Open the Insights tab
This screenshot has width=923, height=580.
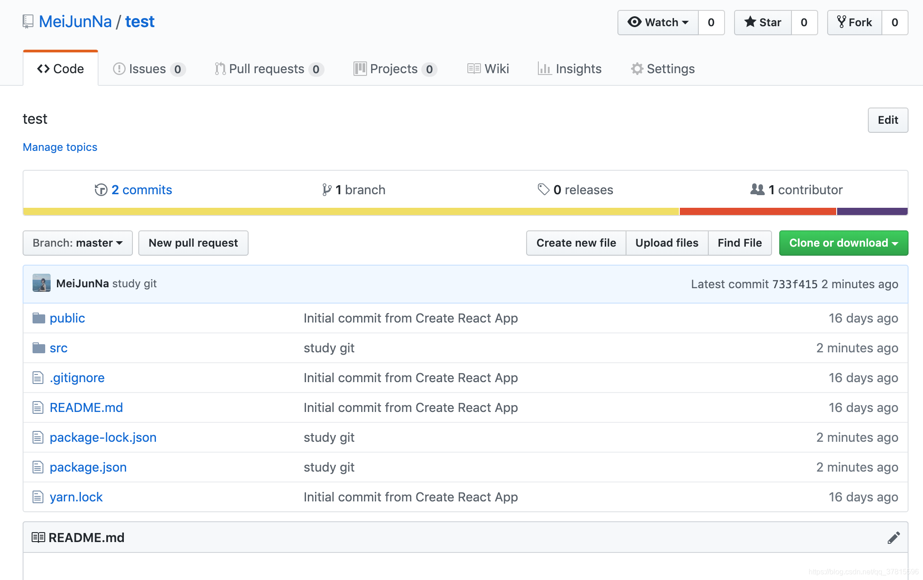pyautogui.click(x=570, y=69)
